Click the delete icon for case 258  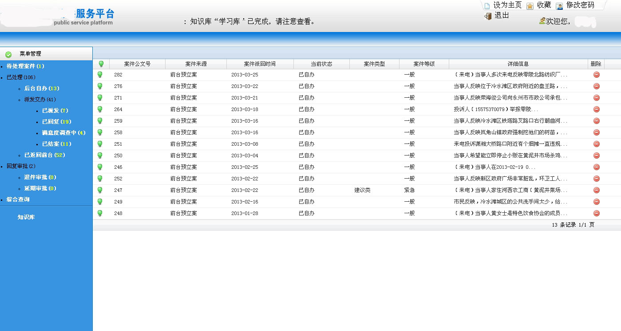(x=596, y=132)
